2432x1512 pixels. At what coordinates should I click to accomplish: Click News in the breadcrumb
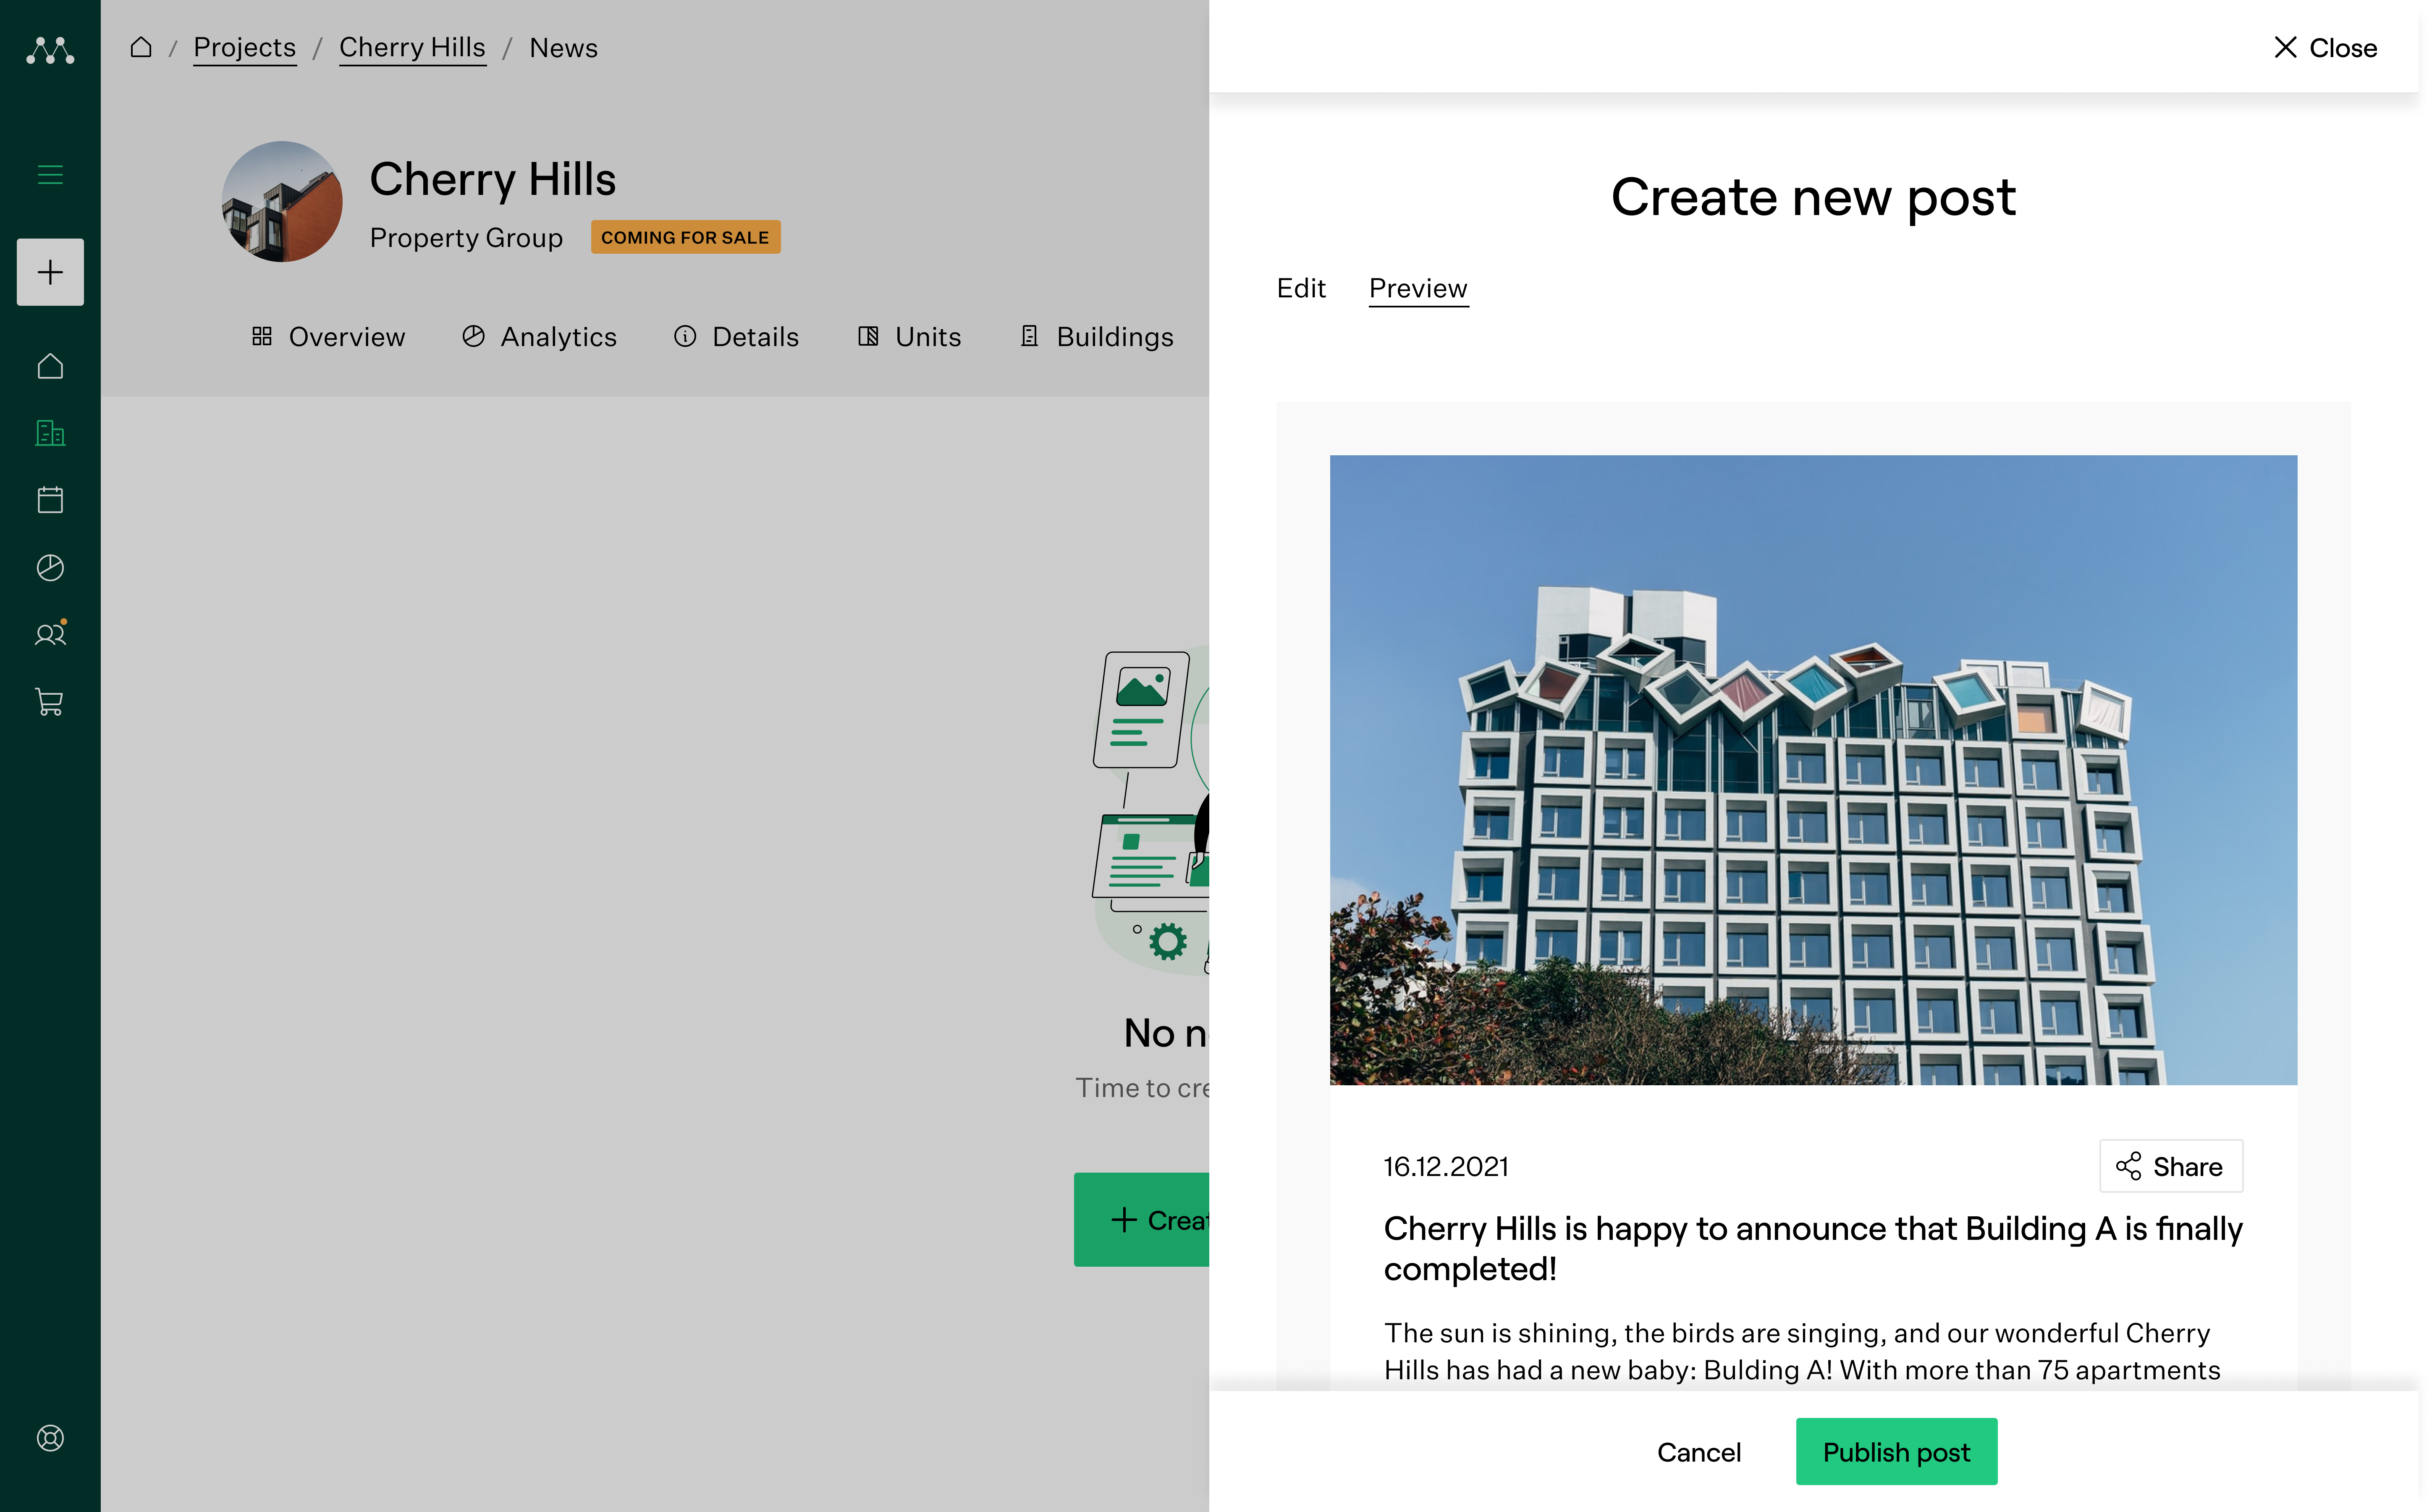coord(564,48)
